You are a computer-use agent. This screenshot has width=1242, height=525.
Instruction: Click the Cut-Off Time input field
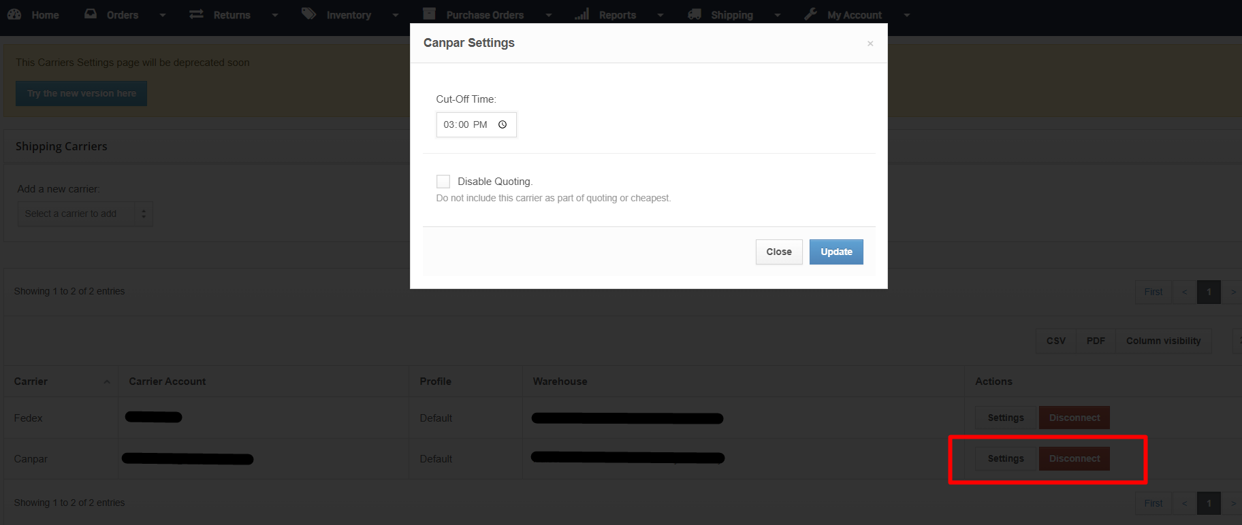click(x=465, y=124)
